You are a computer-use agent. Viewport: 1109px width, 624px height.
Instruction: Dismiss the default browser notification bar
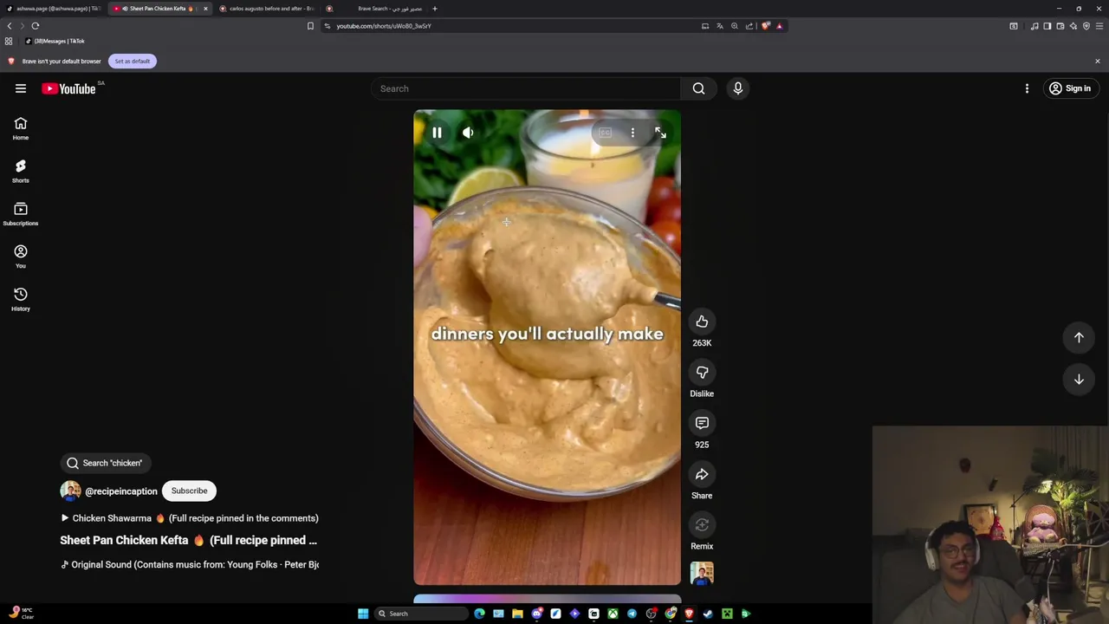tap(1097, 62)
